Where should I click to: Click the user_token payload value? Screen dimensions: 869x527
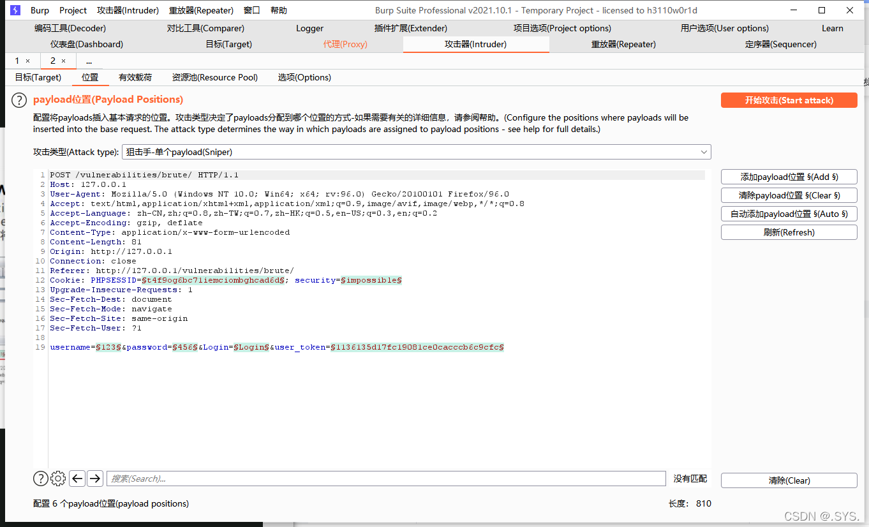pos(417,347)
